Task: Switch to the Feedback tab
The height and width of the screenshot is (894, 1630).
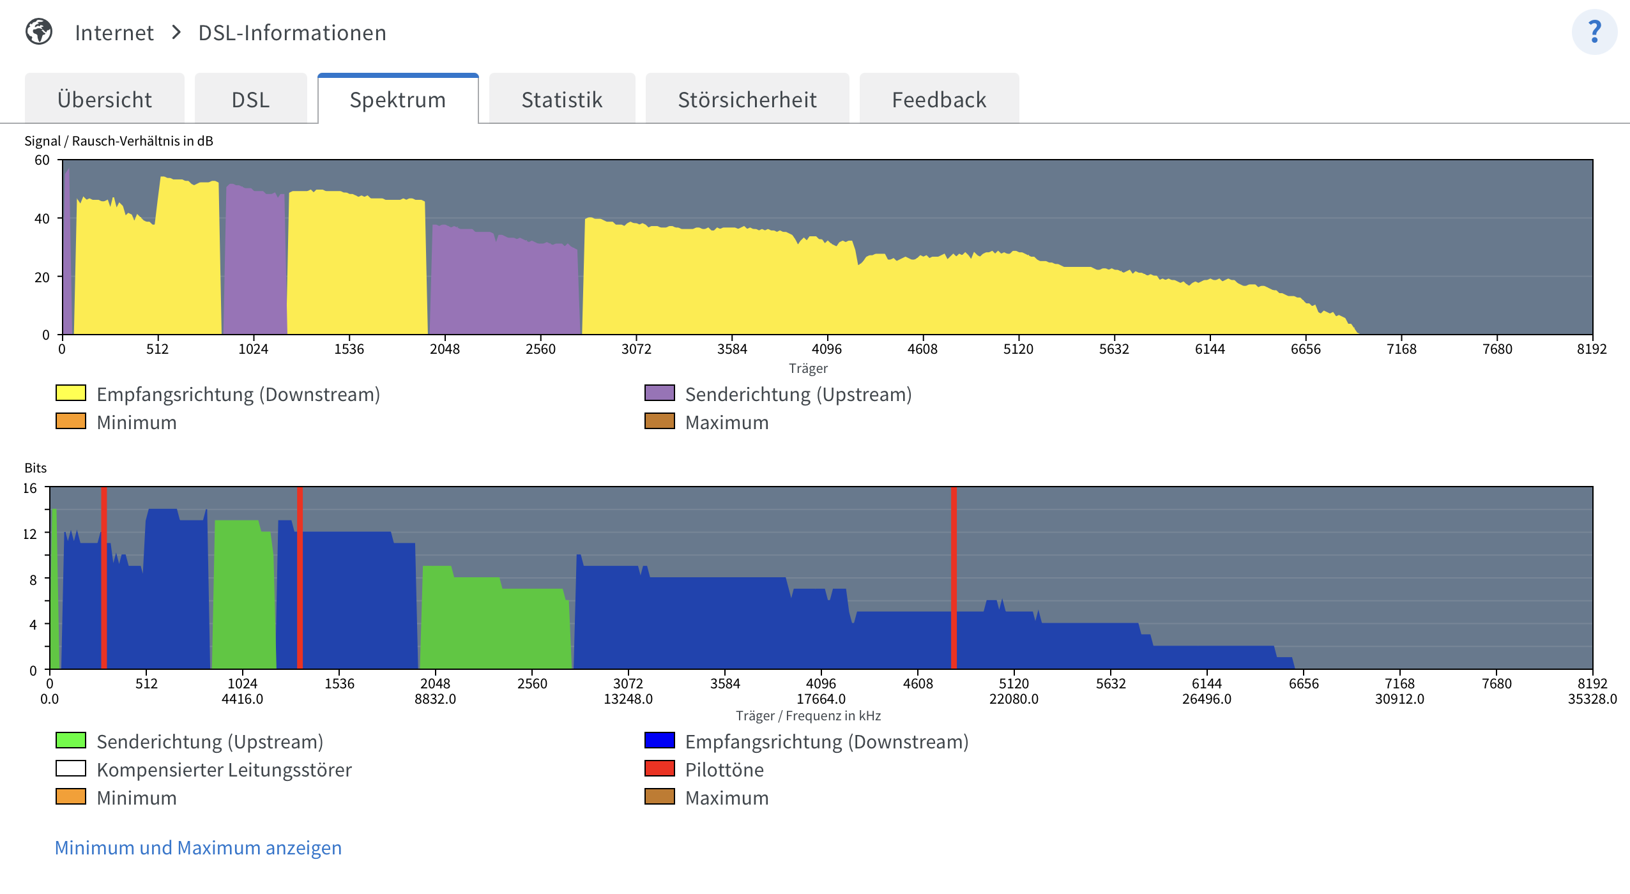Action: 938,100
